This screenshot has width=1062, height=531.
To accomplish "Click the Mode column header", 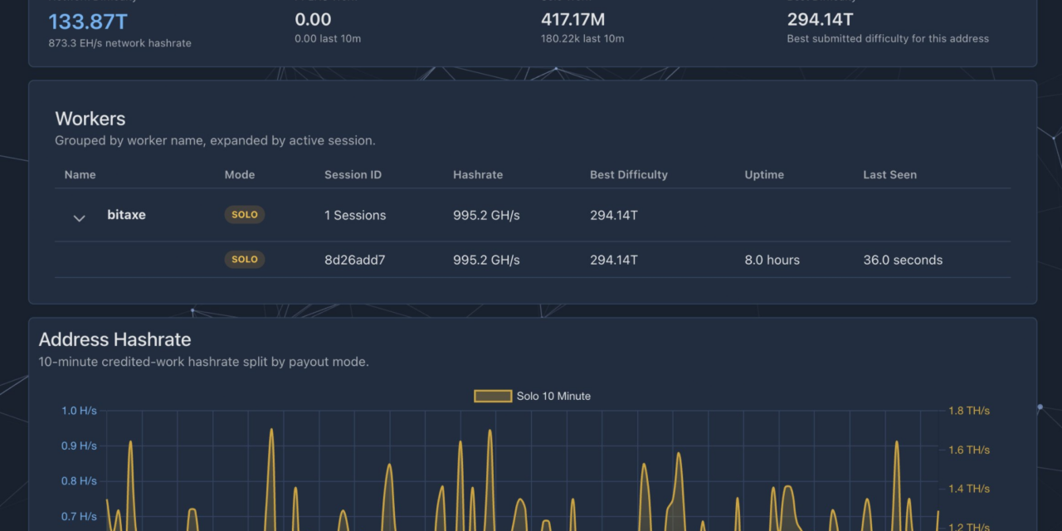I will 240,175.
